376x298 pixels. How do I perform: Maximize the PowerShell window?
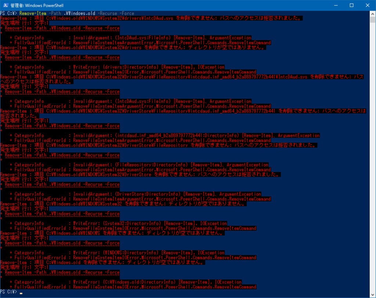click(x=351, y=5)
